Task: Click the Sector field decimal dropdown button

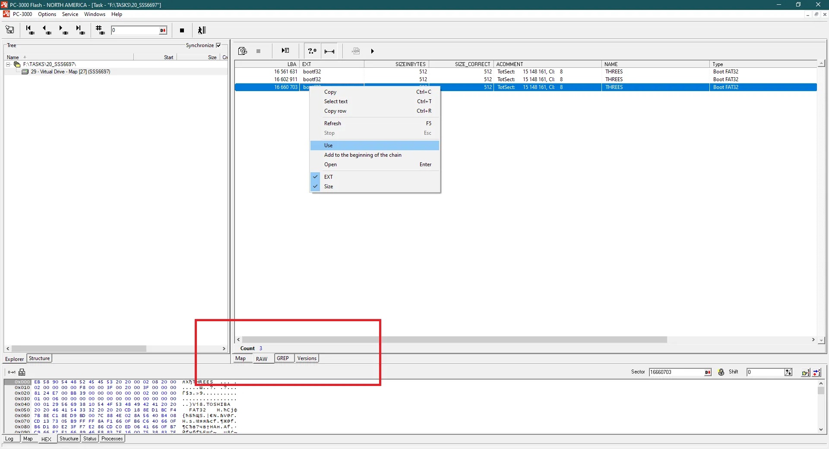Action: tap(708, 372)
